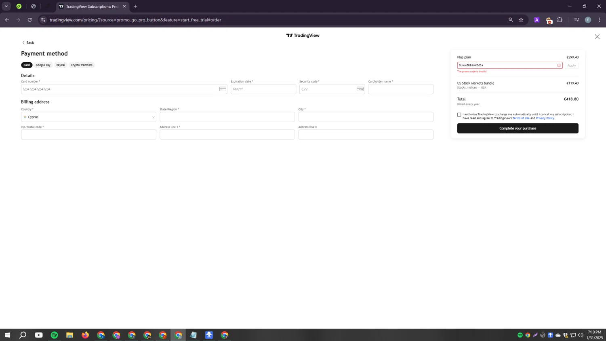Click the Total price €418.80

(x=571, y=99)
